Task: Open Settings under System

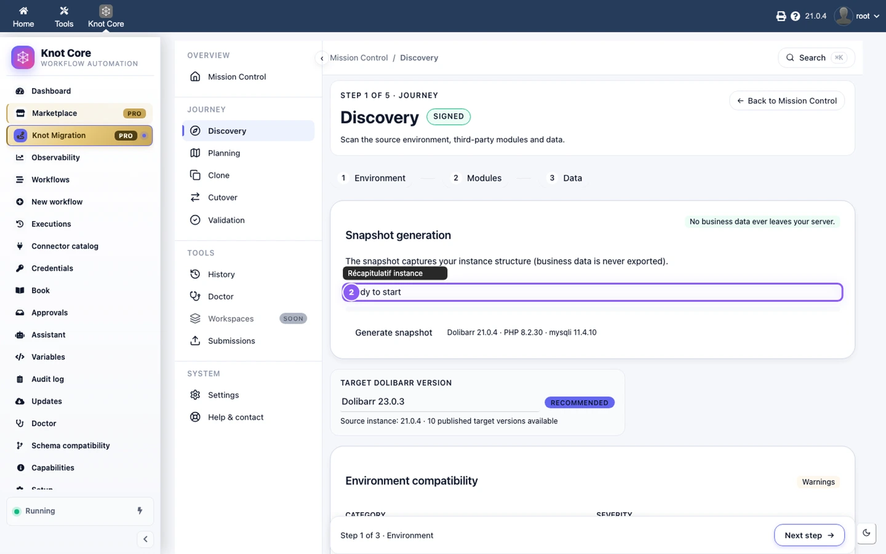Action: pos(249,395)
